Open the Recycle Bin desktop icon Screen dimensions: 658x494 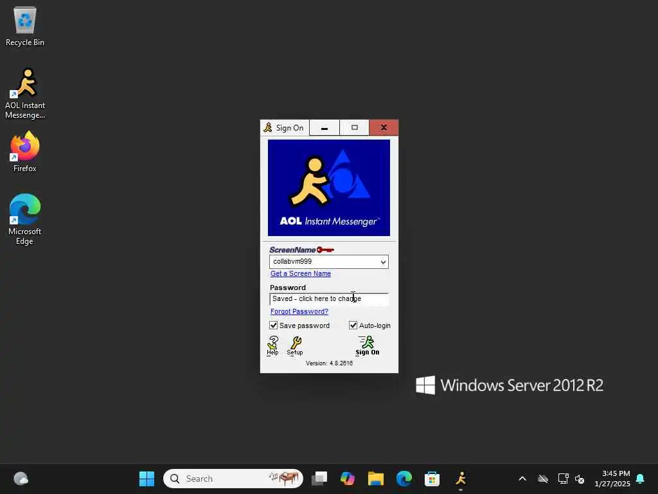click(x=25, y=26)
